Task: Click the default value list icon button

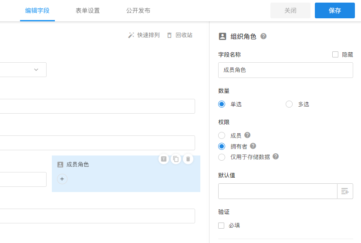Action: [x=345, y=191]
